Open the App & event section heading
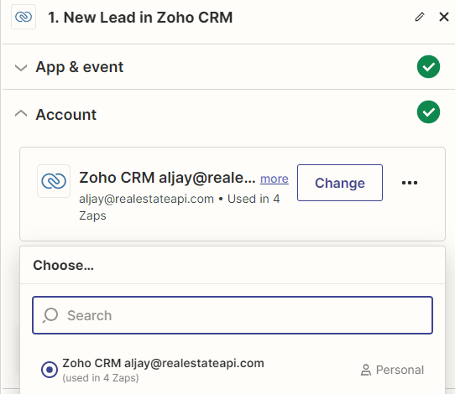The width and height of the screenshot is (455, 394). coord(80,67)
